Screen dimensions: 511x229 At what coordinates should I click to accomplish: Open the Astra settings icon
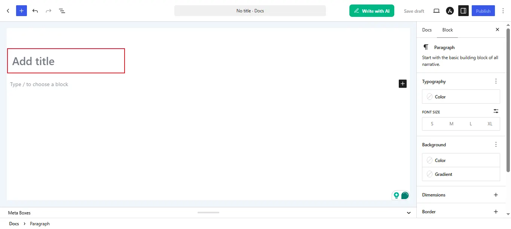(450, 11)
